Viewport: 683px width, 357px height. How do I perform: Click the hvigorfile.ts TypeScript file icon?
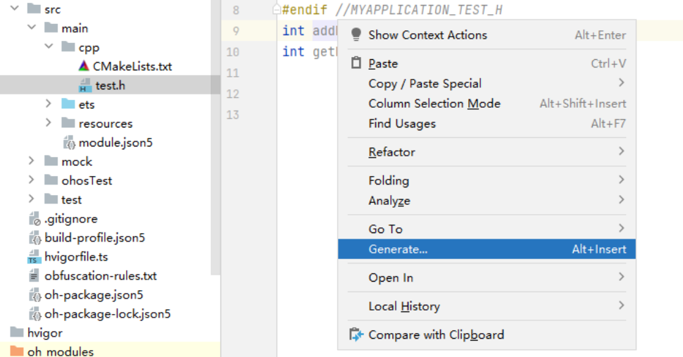(34, 257)
